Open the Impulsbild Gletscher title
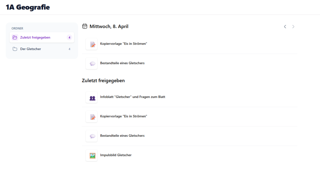The height and width of the screenshot is (171, 320). 116,155
